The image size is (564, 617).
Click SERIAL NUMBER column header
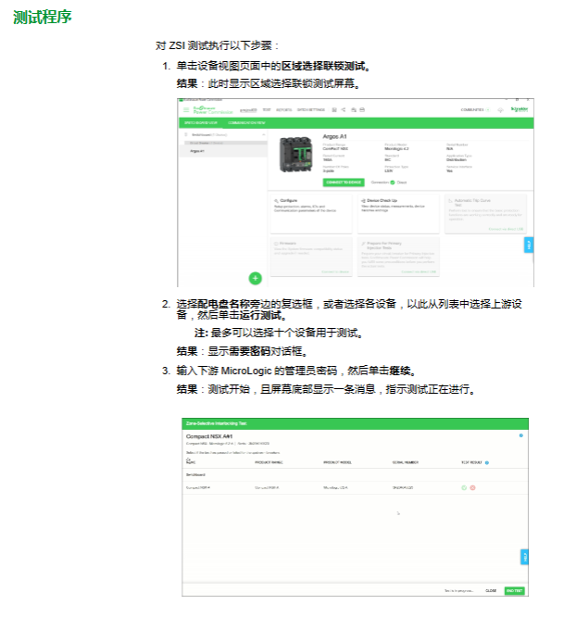[405, 463]
